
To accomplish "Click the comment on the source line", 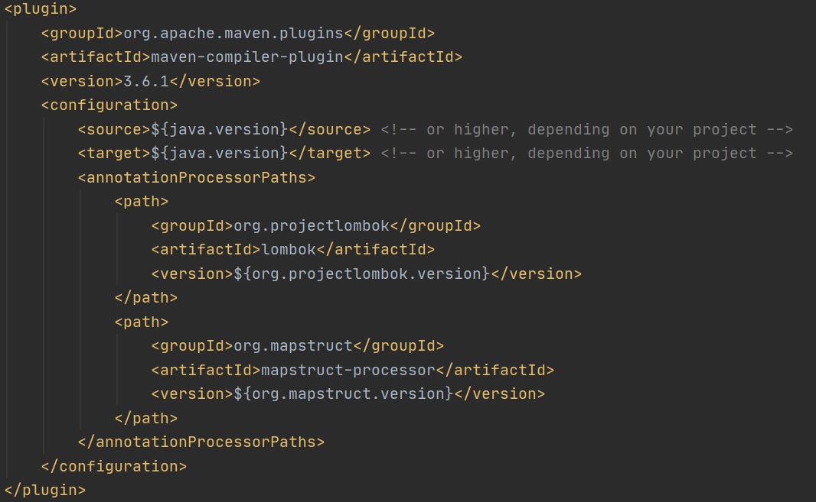I will point(586,129).
